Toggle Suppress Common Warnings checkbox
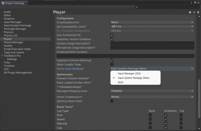Viewport: 201px width, 131px height. tap(112, 60)
